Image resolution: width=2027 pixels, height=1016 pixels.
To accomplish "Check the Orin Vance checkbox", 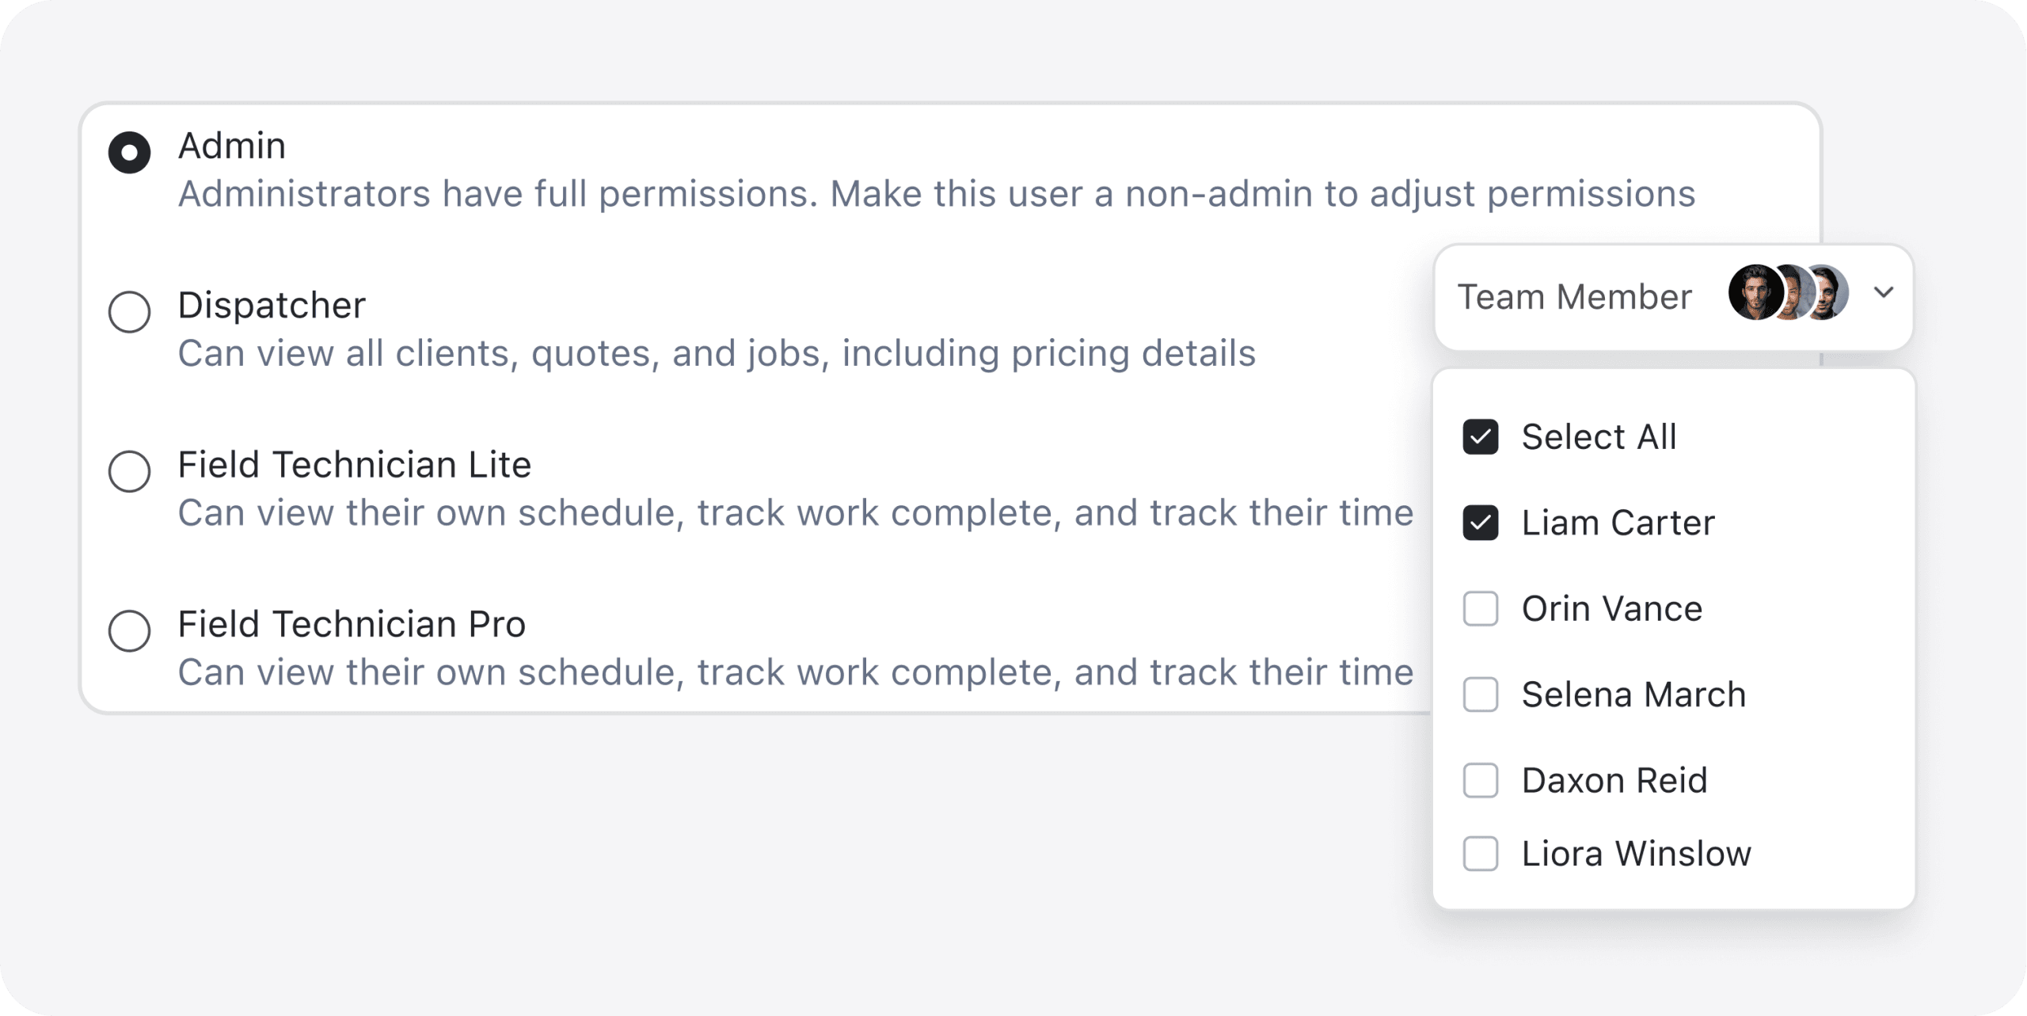I will coord(1480,609).
